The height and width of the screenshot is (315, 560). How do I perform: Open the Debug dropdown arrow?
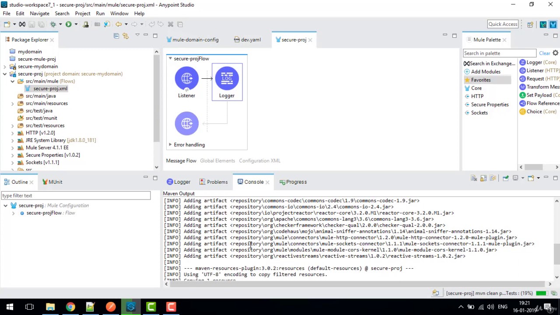[60, 24]
